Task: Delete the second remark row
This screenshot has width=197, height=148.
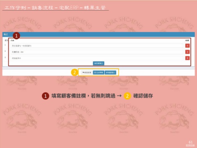Action: tap(188, 52)
